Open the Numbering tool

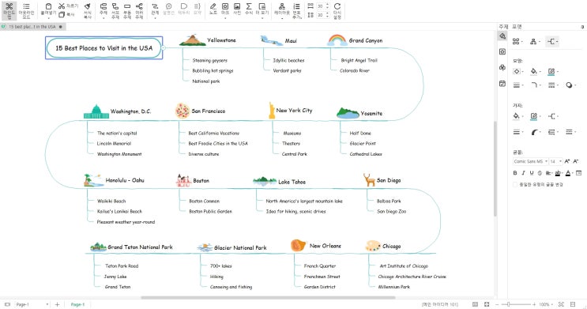coord(296,10)
